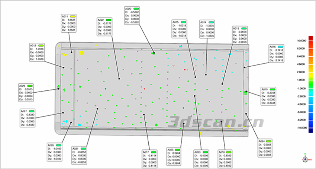Click the cyan color chip on annotation A028
The height and width of the screenshot is (169, 316).
coord(59,145)
